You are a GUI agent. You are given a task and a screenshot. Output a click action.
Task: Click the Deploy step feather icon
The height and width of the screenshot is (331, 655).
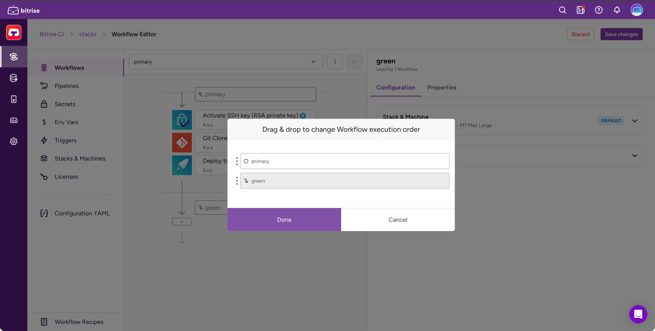tap(182, 165)
